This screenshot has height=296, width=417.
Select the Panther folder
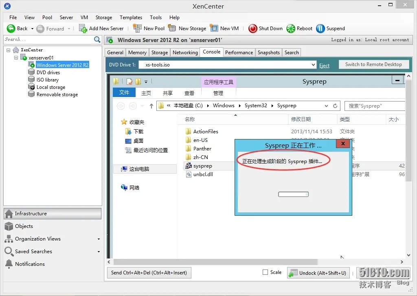coord(202,149)
